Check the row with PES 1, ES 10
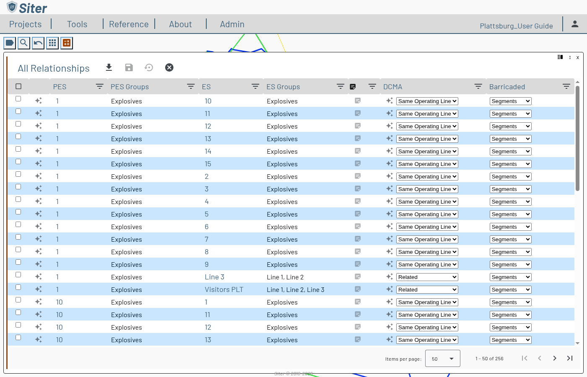 (18, 99)
